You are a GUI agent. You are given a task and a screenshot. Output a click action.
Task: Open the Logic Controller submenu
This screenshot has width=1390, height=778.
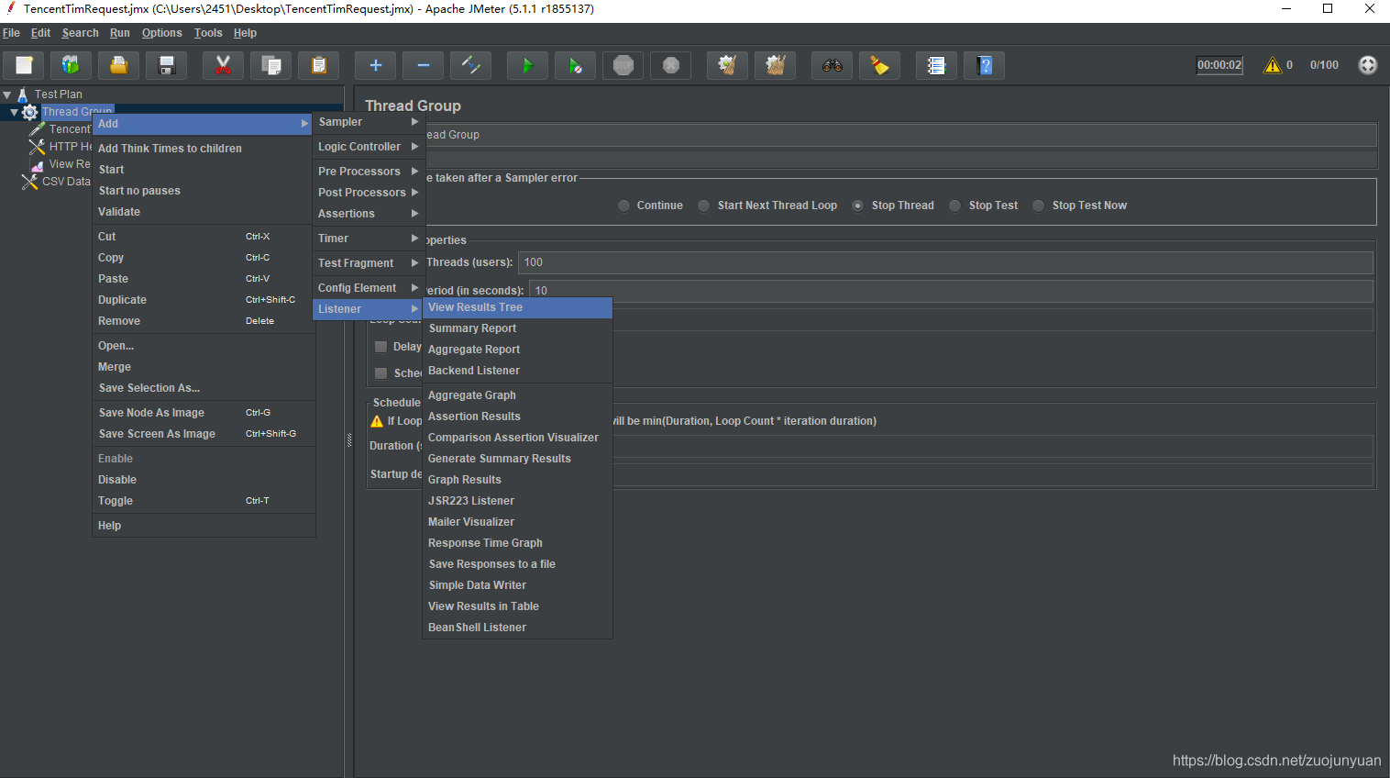pyautogui.click(x=368, y=147)
